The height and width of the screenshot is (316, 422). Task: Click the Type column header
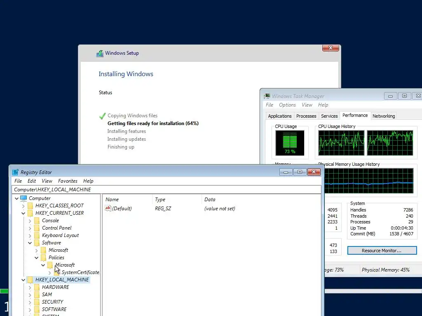176,200
